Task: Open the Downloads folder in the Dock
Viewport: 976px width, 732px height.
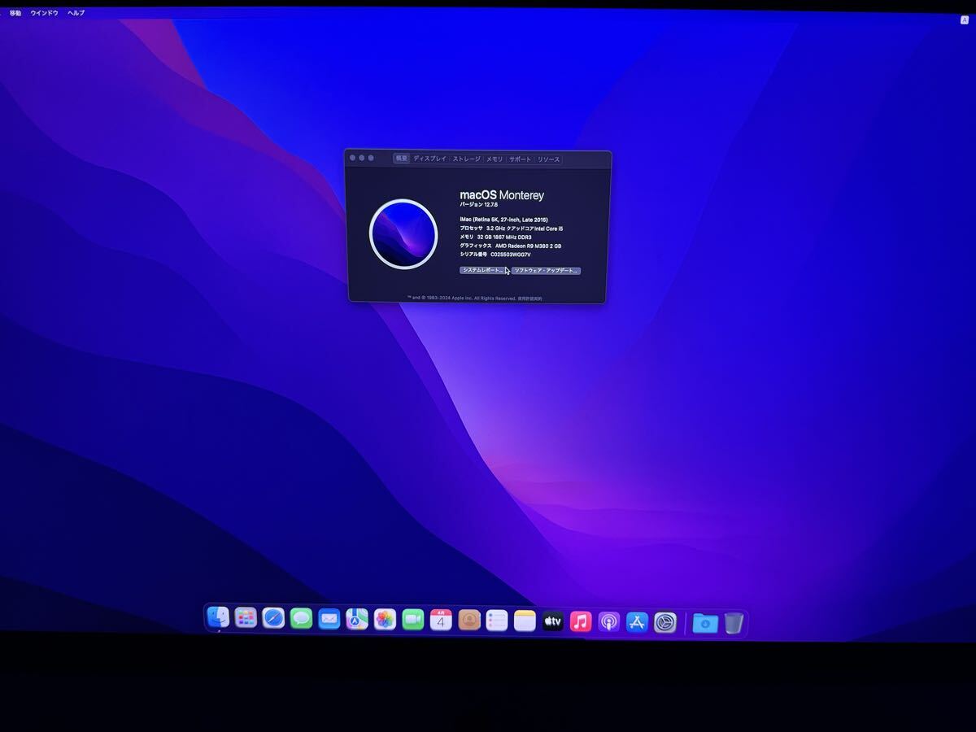Action: click(x=705, y=623)
